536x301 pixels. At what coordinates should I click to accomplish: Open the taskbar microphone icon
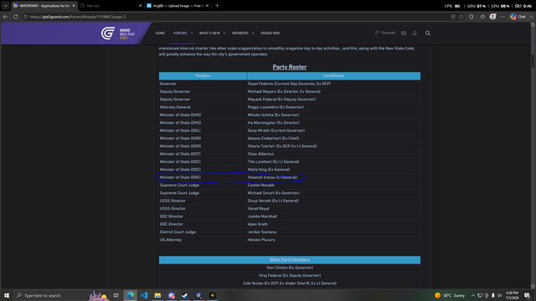pos(493,295)
